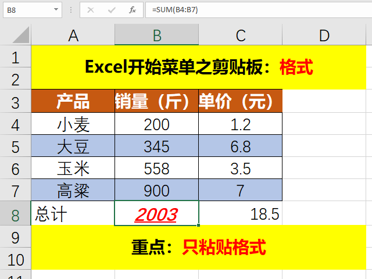Click the formula bar with =SUM(B4:B7)
This screenshot has height=279, width=372.
259,10
